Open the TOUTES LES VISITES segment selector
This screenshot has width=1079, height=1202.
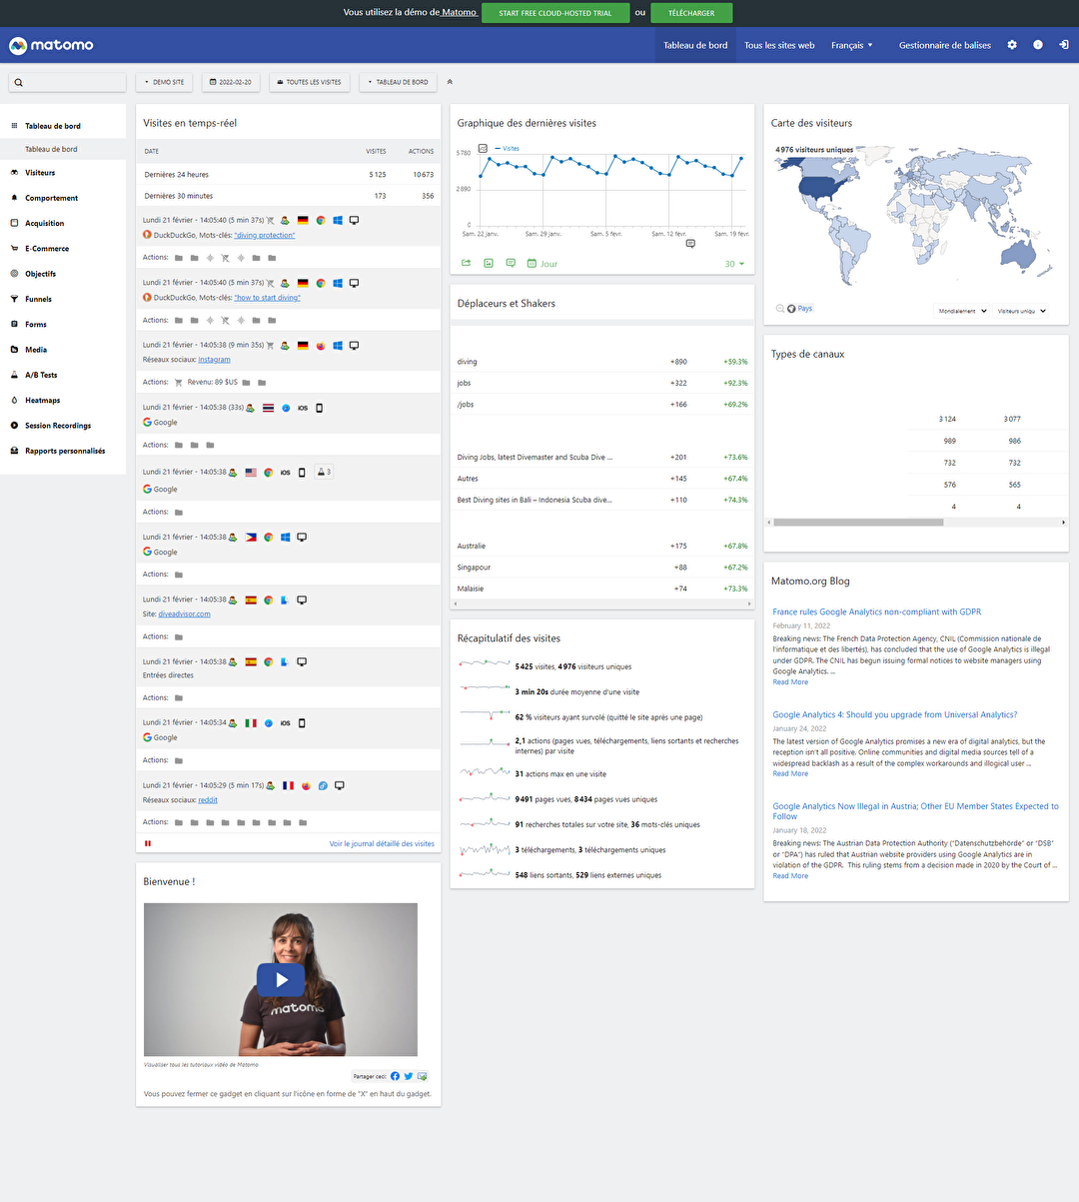(310, 82)
